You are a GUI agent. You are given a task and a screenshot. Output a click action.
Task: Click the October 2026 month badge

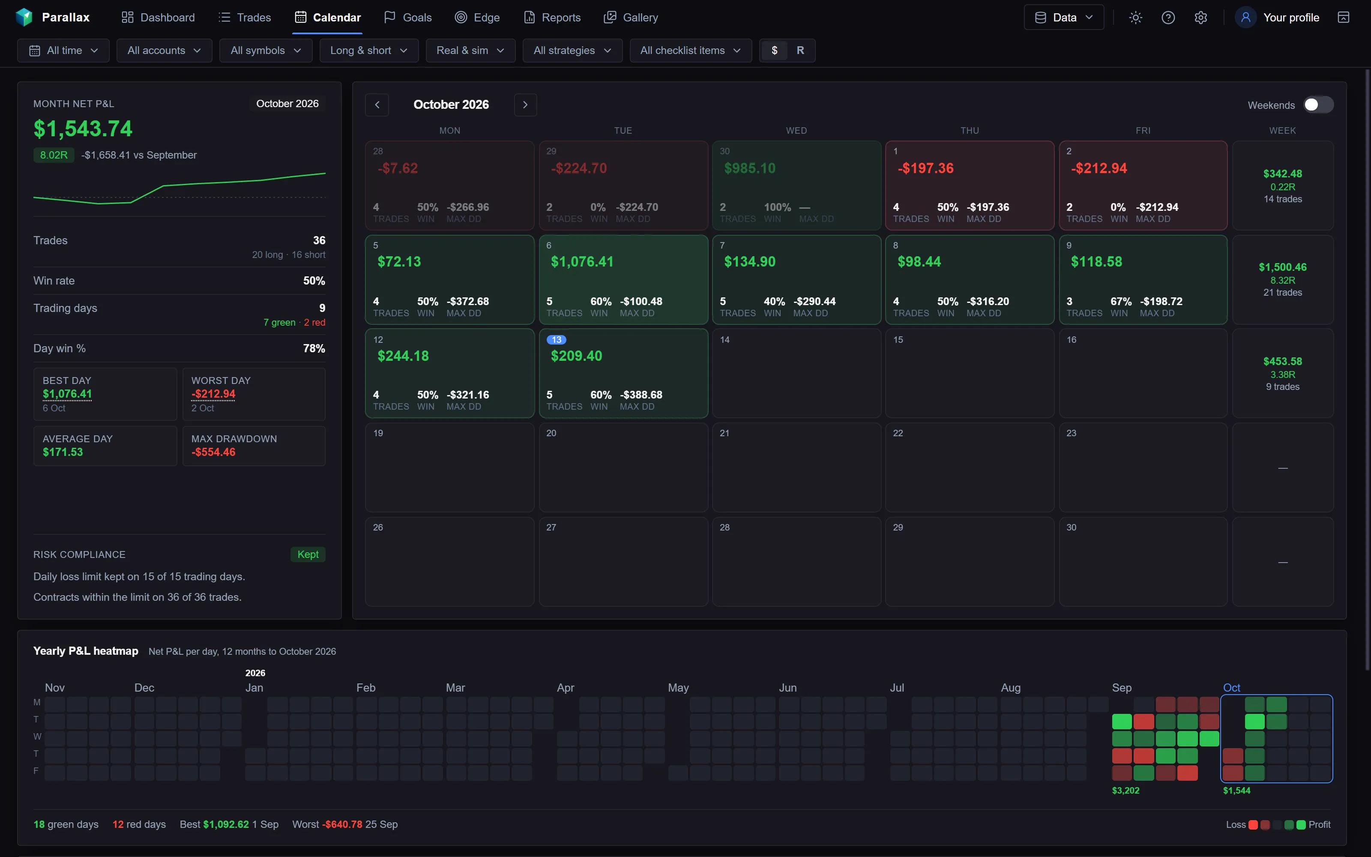287,104
